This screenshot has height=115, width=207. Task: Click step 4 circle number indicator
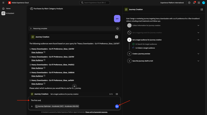coord(129,54)
